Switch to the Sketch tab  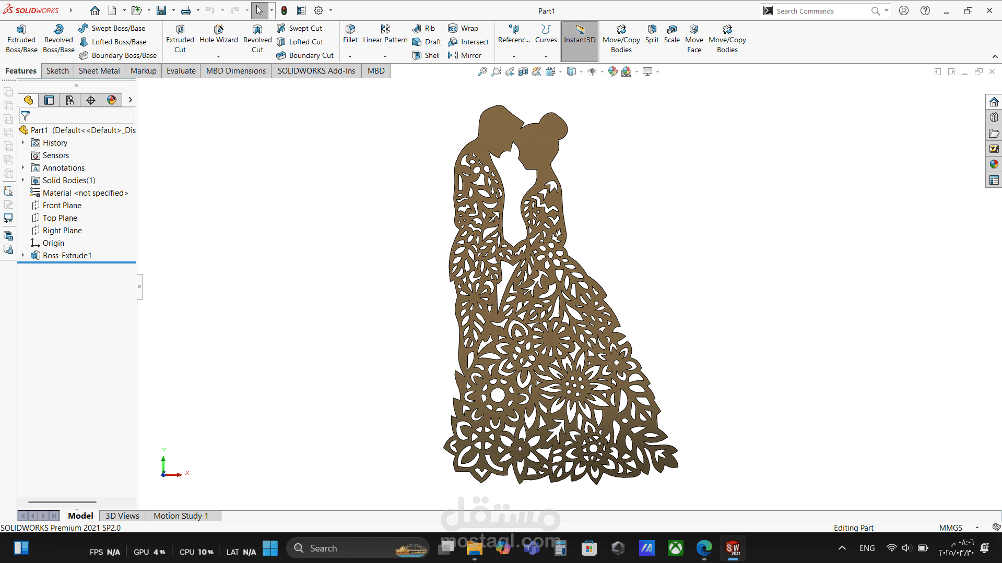57,71
